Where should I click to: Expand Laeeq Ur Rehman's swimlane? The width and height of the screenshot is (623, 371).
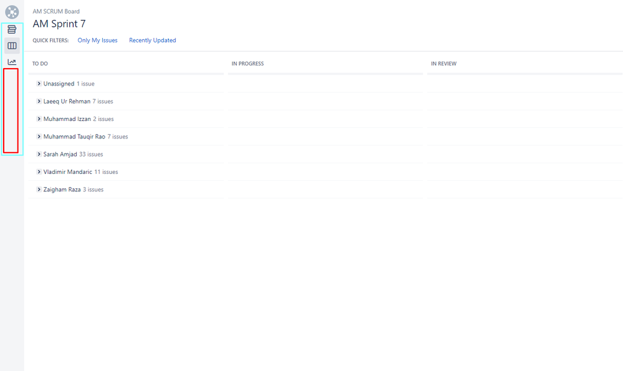tap(39, 101)
